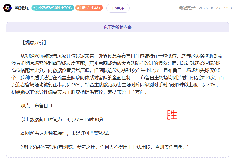Click the 以下为解锁内容 banner
The width and height of the screenshot is (235, 161).
coord(118,27)
